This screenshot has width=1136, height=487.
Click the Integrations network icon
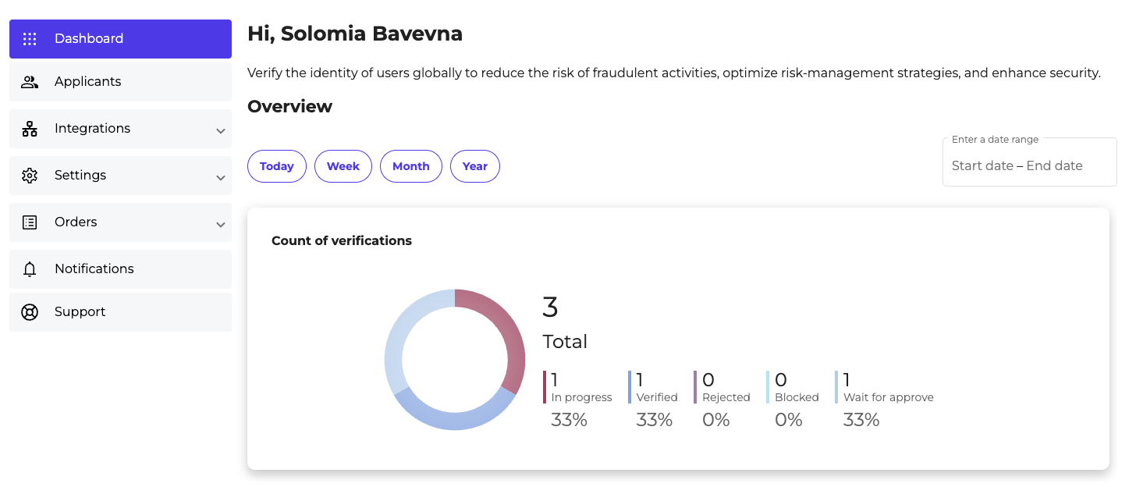(x=30, y=129)
